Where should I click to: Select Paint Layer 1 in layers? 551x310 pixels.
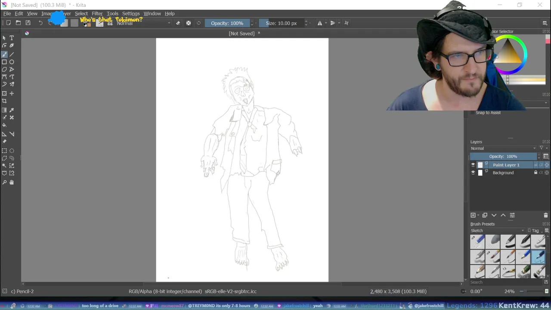click(506, 165)
